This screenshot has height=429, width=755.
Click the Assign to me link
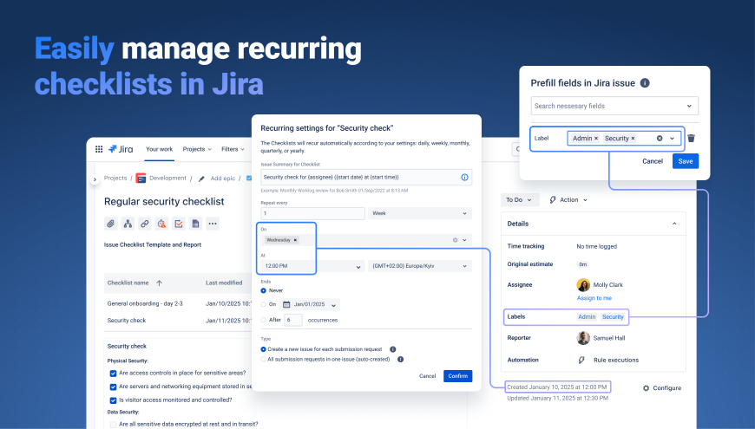coord(594,298)
